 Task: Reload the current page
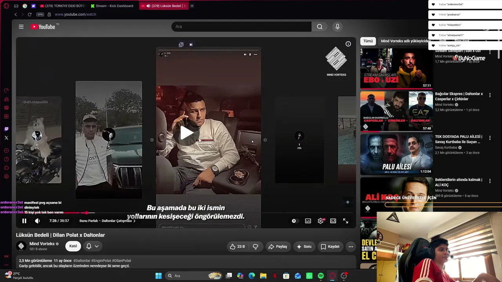click(x=29, y=14)
